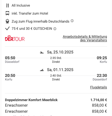Click Doppelzimmer Komfort Meerblick room title
The width and height of the screenshot is (112, 116).
[x=31, y=100]
